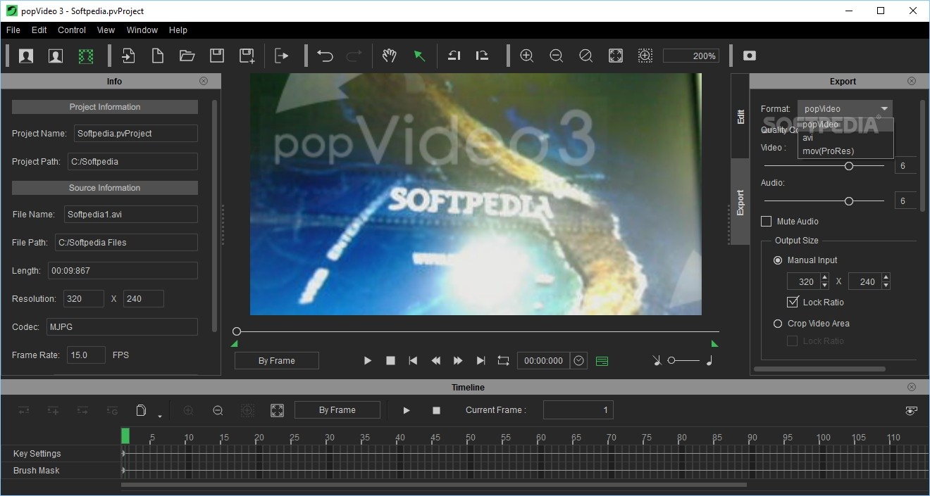The height and width of the screenshot is (496, 930).
Task: Select the hand pan tool
Action: pos(389,56)
